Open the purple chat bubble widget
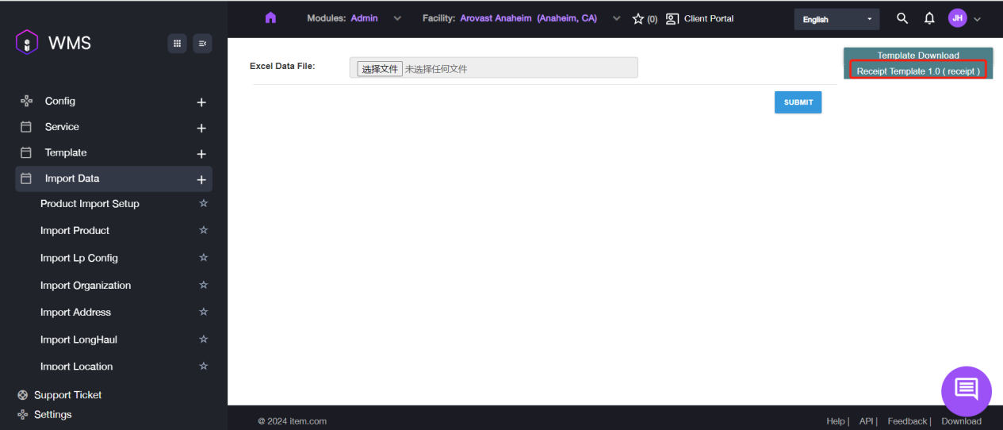 pos(966,389)
